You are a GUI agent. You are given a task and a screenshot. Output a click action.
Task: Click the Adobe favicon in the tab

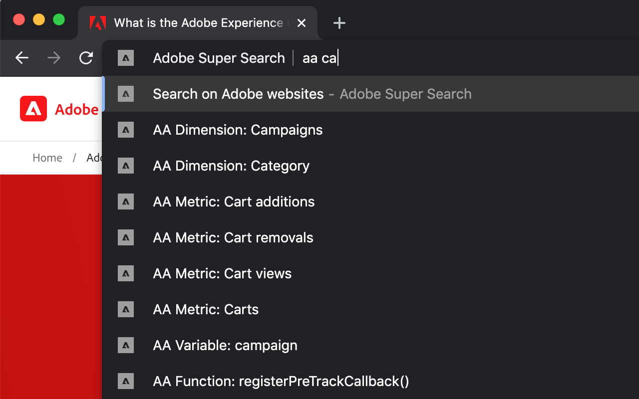click(x=98, y=23)
